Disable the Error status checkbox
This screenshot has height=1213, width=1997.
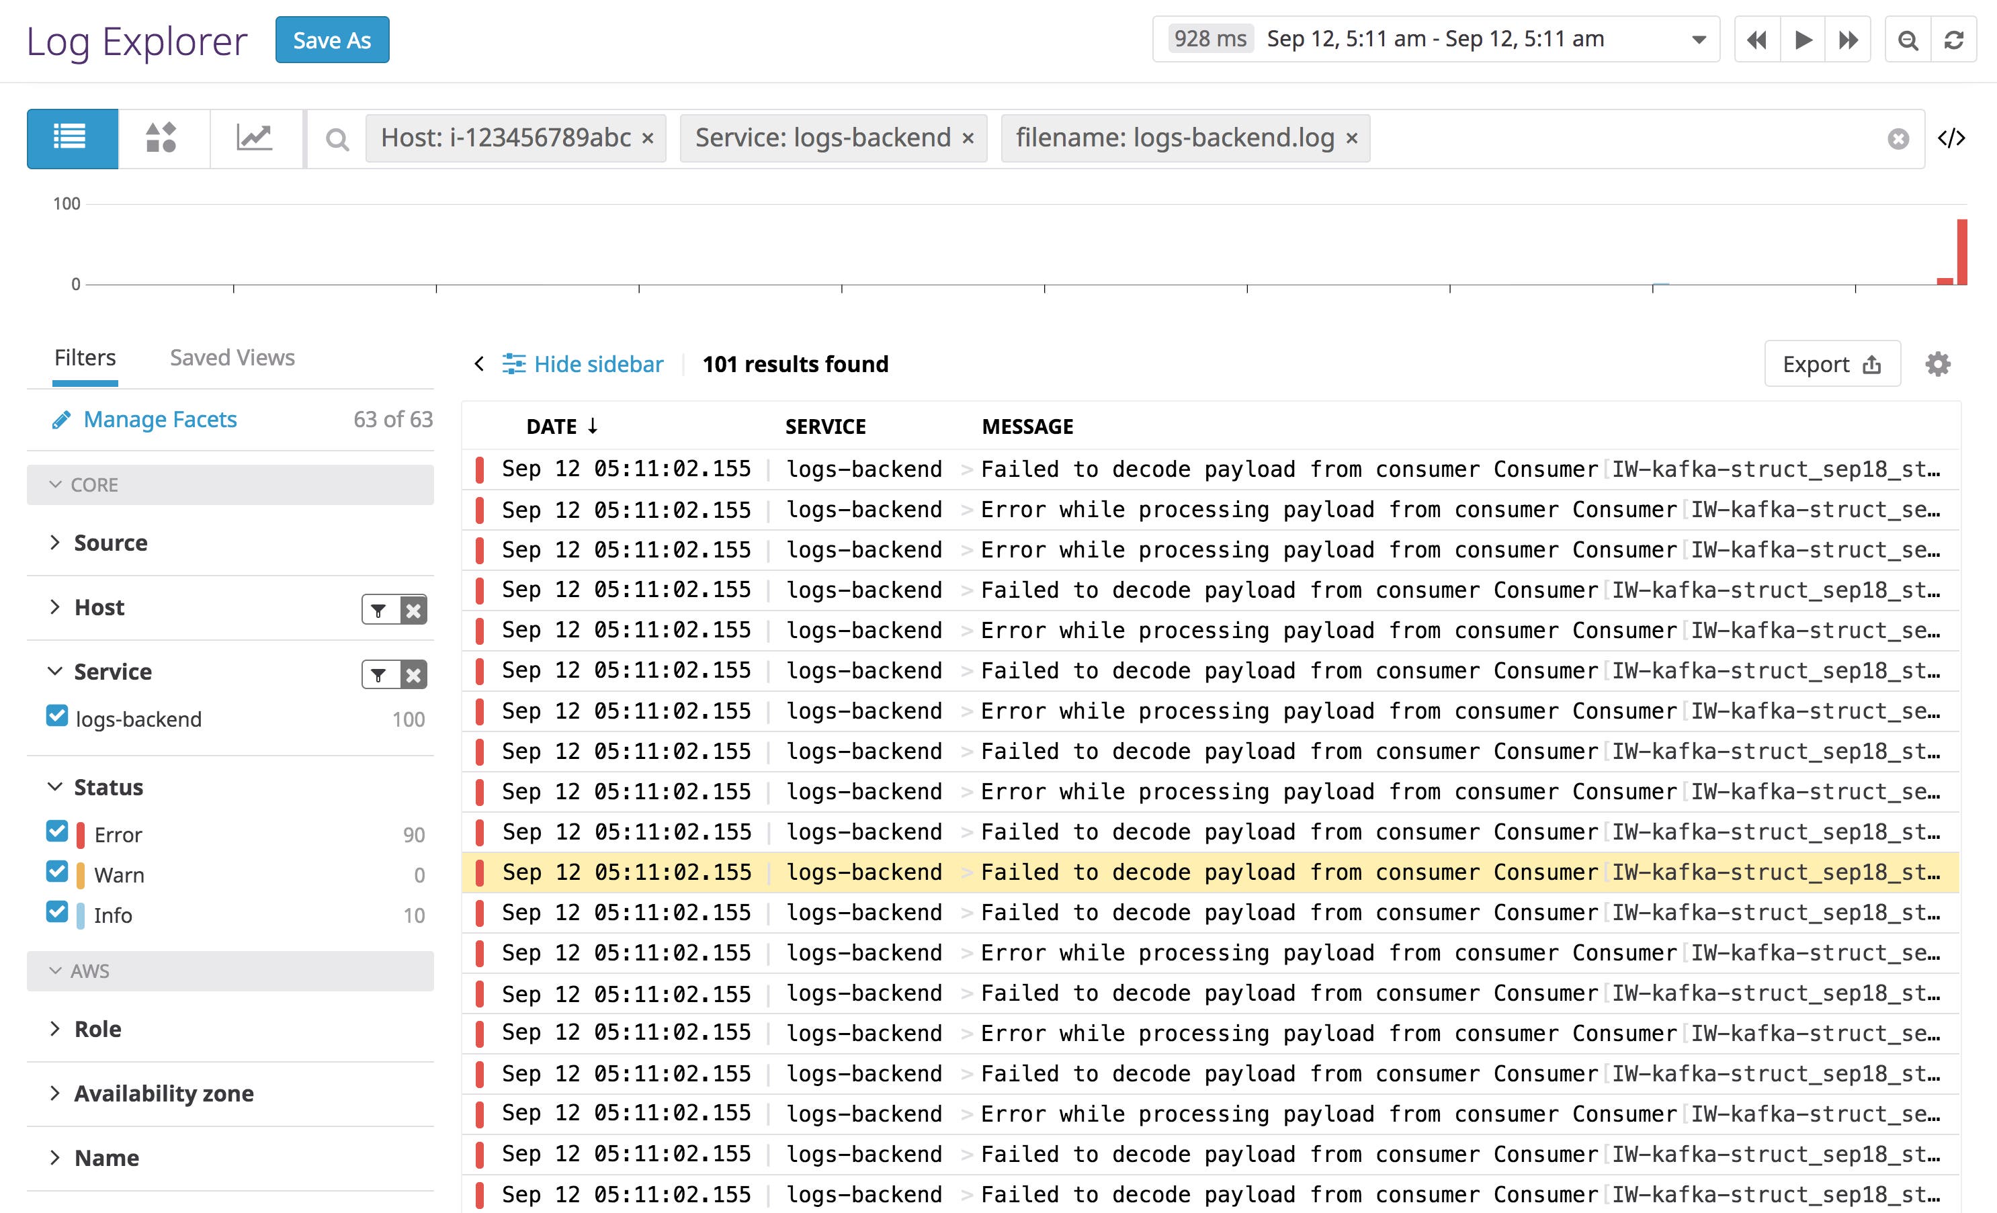[x=56, y=832]
